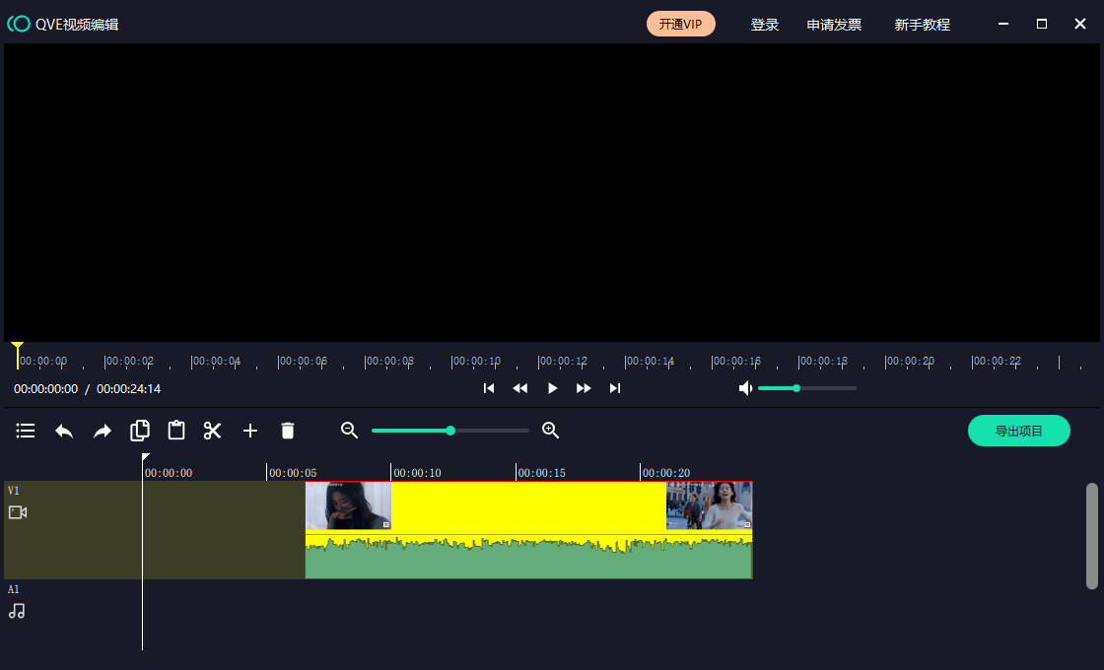Zoom out the timeline with the magnifier minus

point(349,431)
